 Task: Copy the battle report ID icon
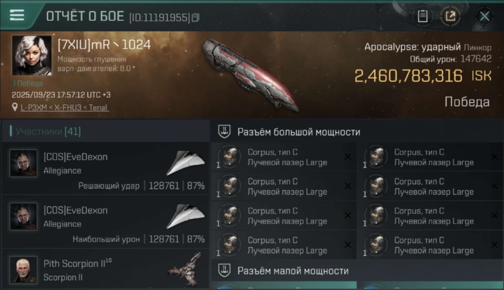pyautogui.click(x=195, y=17)
